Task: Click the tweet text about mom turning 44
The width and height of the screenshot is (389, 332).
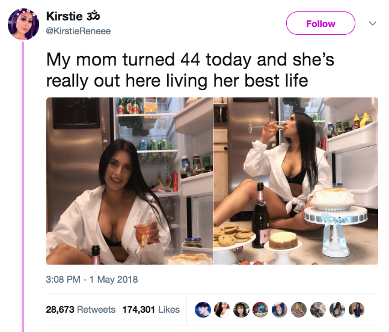Action: coord(190,70)
